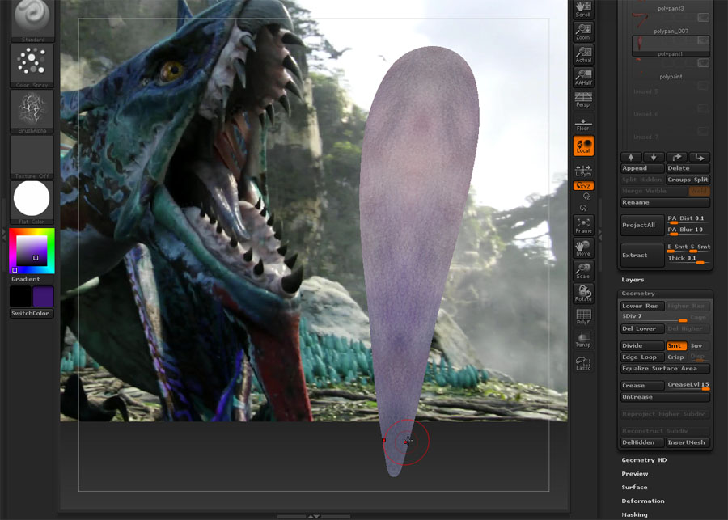Image resolution: width=728 pixels, height=520 pixels.
Task: Click the Z-axis rotation icon under XYZ
Action: (x=586, y=197)
